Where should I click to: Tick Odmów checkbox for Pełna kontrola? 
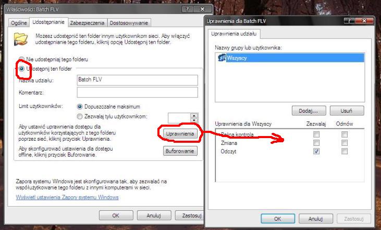pos(345,134)
